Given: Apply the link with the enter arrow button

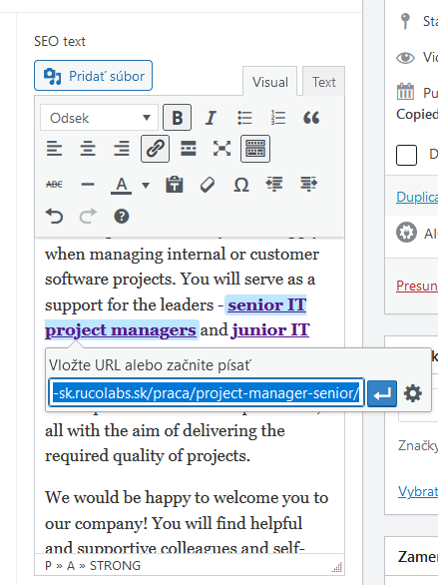Looking at the screenshot, I should click(382, 393).
